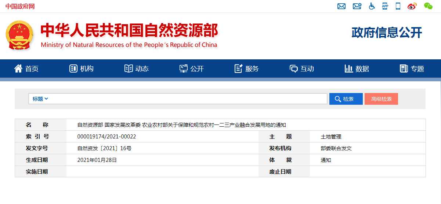Click the mail envelope icon
The width and height of the screenshot is (441, 204).
point(341,6)
